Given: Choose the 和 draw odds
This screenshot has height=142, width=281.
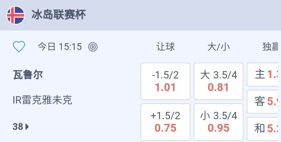Looking at the screenshot, I should (x=264, y=128).
